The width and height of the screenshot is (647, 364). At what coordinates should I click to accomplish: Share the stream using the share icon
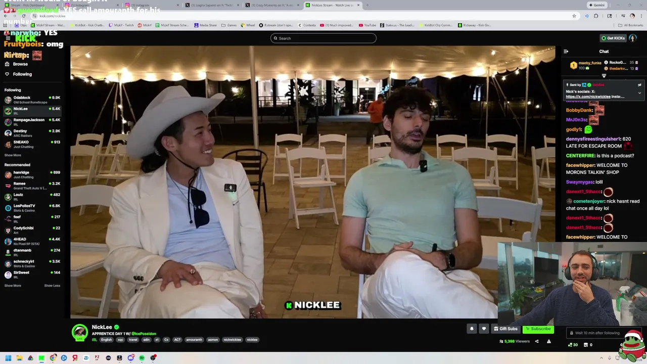point(537,341)
